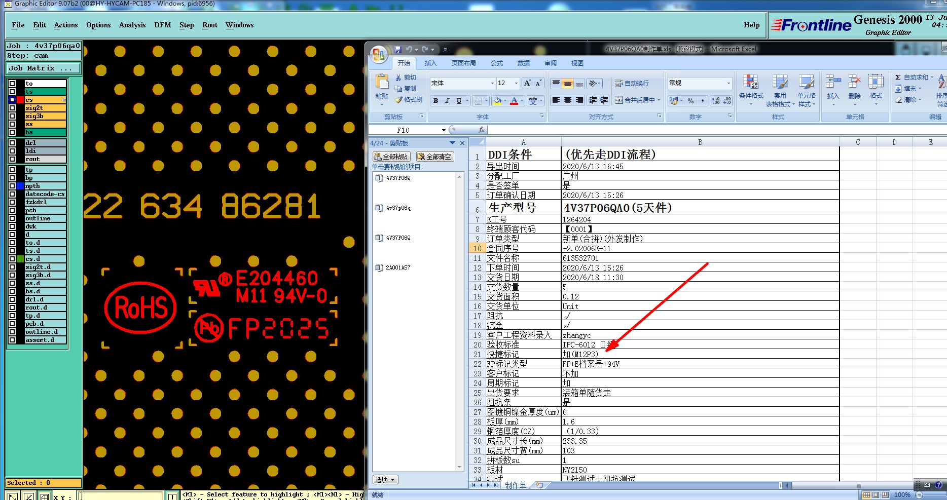Click the Clear All (全部清空) button
Screen dimensions: 947x500
click(435, 157)
